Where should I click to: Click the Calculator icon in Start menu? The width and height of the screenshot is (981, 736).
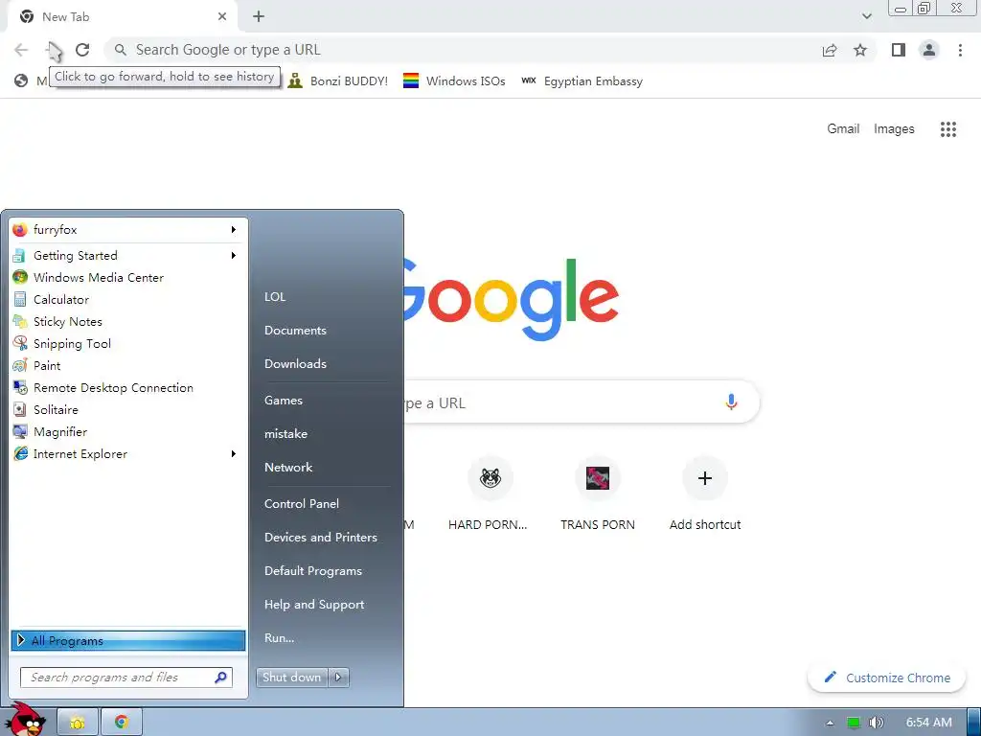pos(20,299)
